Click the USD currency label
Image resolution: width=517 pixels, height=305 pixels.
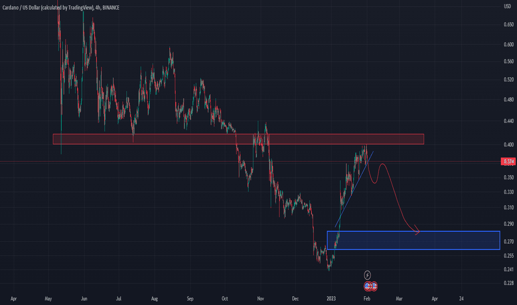click(507, 7)
